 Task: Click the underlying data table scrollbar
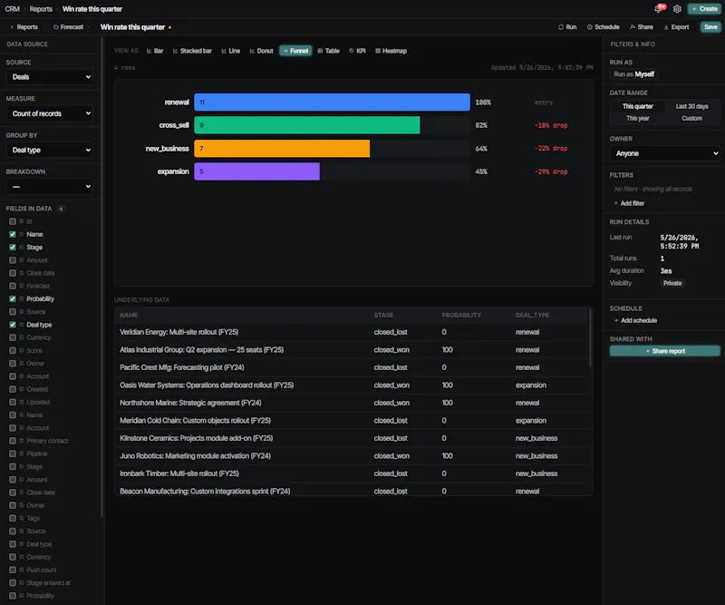(590, 338)
